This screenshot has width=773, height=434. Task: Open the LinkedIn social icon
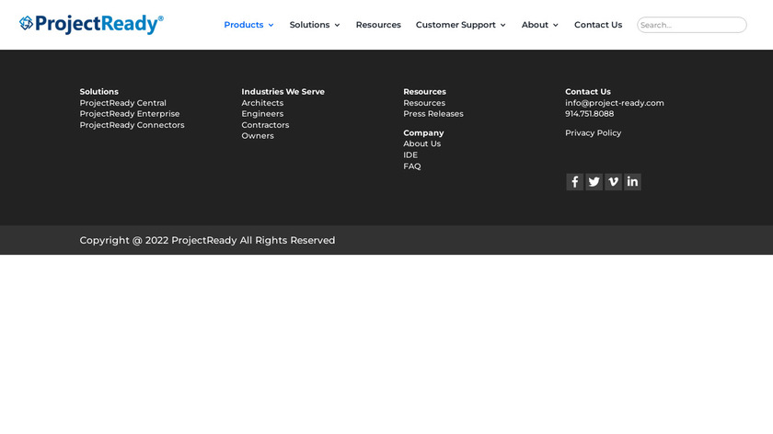pyautogui.click(x=632, y=182)
